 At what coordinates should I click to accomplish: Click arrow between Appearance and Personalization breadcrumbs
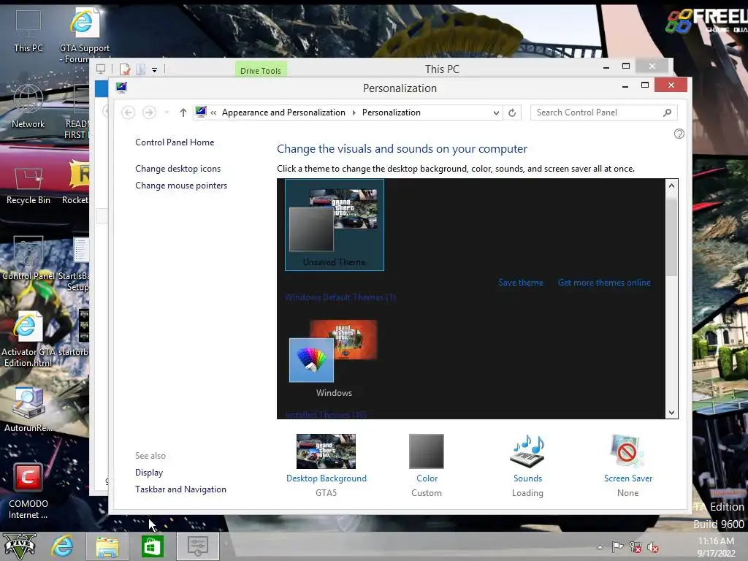[x=354, y=112]
